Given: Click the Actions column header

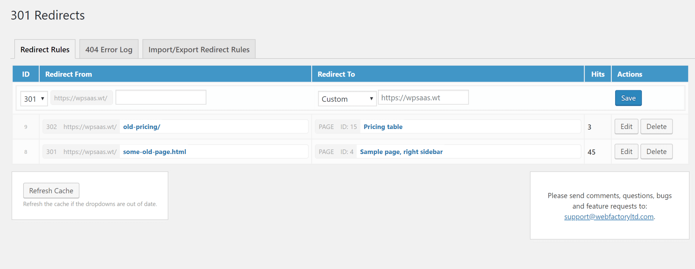Looking at the screenshot, I should pos(650,74).
